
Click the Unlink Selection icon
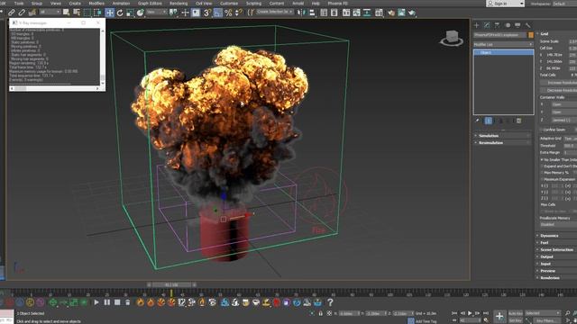pyautogui.click(x=22, y=13)
